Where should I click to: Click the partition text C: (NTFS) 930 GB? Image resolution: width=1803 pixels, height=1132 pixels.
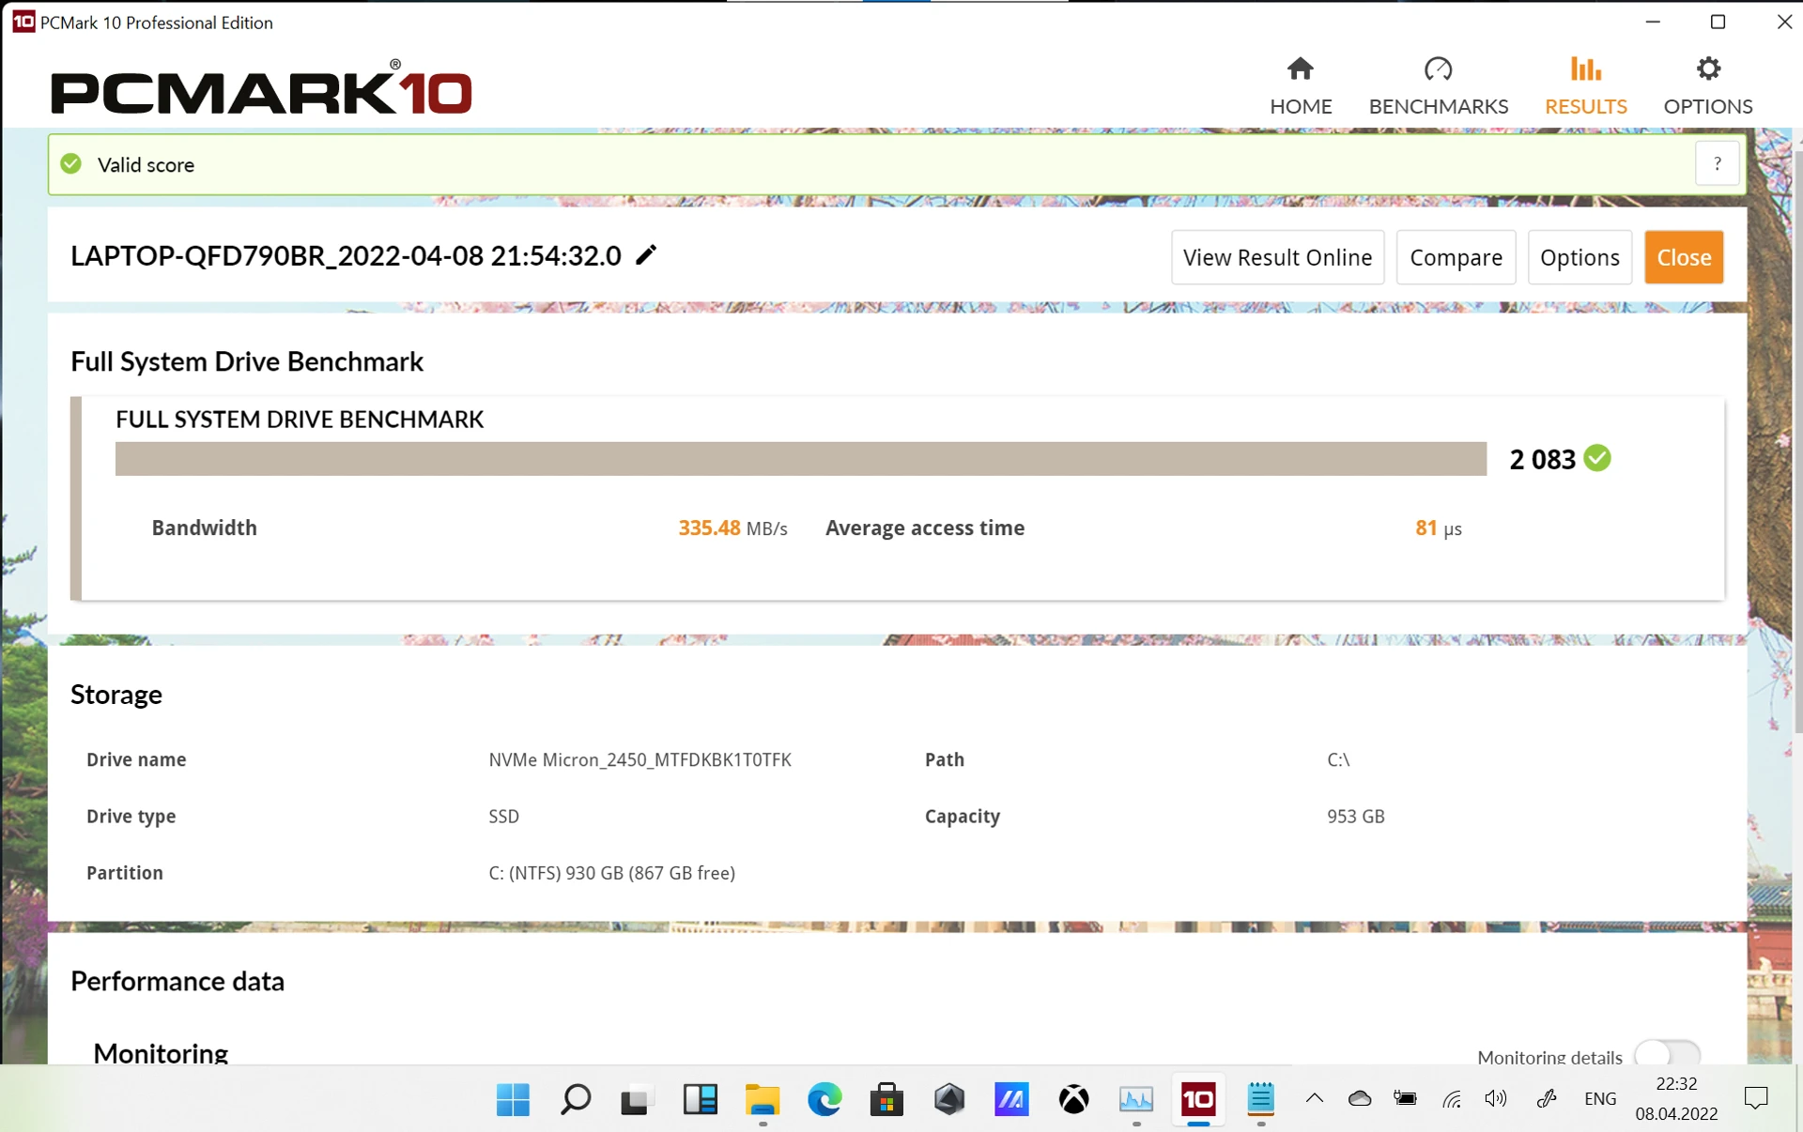pyautogui.click(x=611, y=873)
